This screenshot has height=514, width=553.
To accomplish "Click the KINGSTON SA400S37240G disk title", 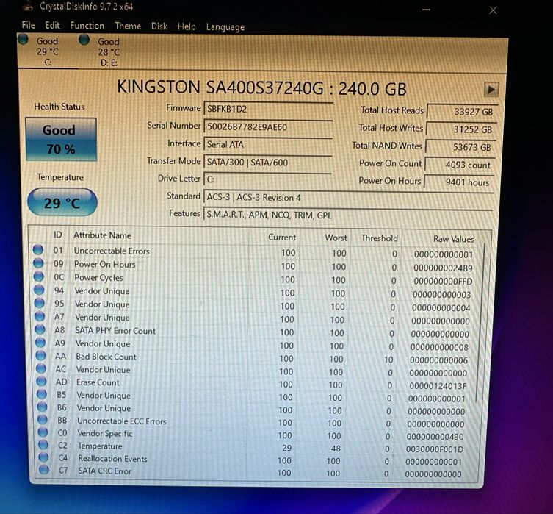I will pos(261,88).
